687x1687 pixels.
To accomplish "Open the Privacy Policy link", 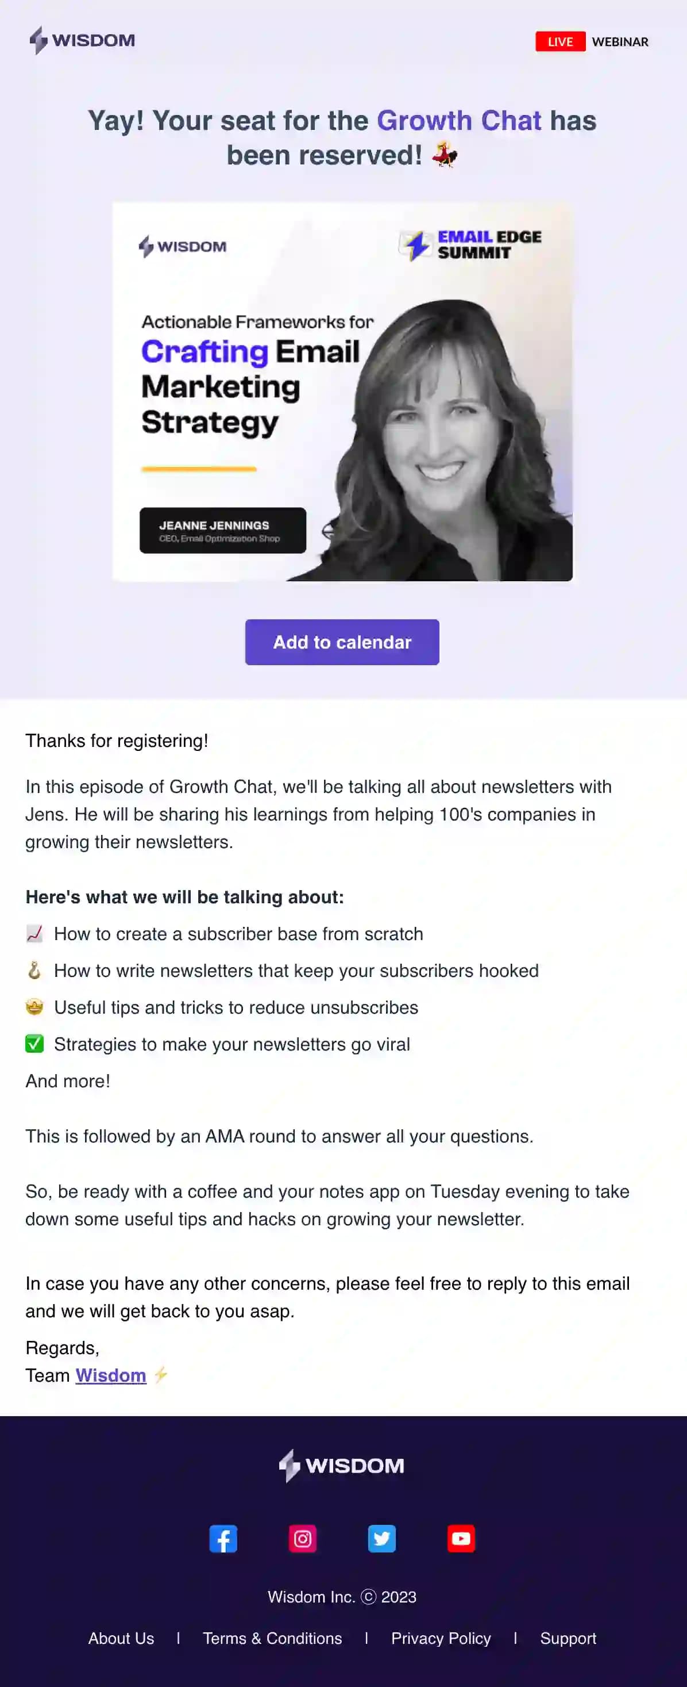I will click(441, 1639).
